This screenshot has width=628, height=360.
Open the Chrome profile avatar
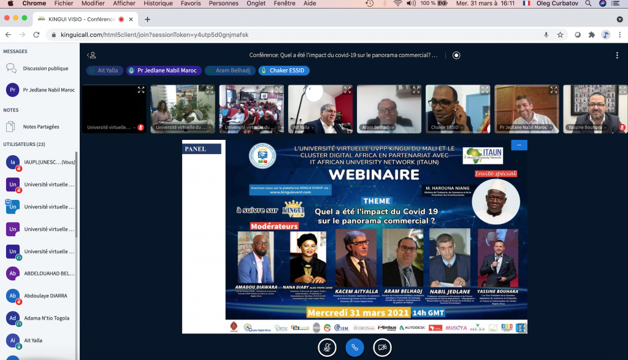click(x=606, y=35)
